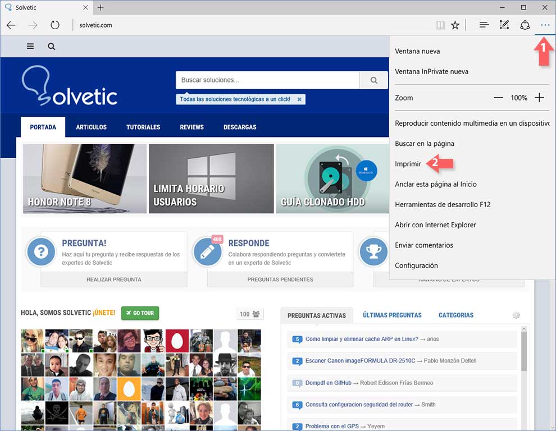Image resolution: width=556 pixels, height=431 pixels.
Task: Open the site hamburger menu icon
Action: click(x=30, y=47)
